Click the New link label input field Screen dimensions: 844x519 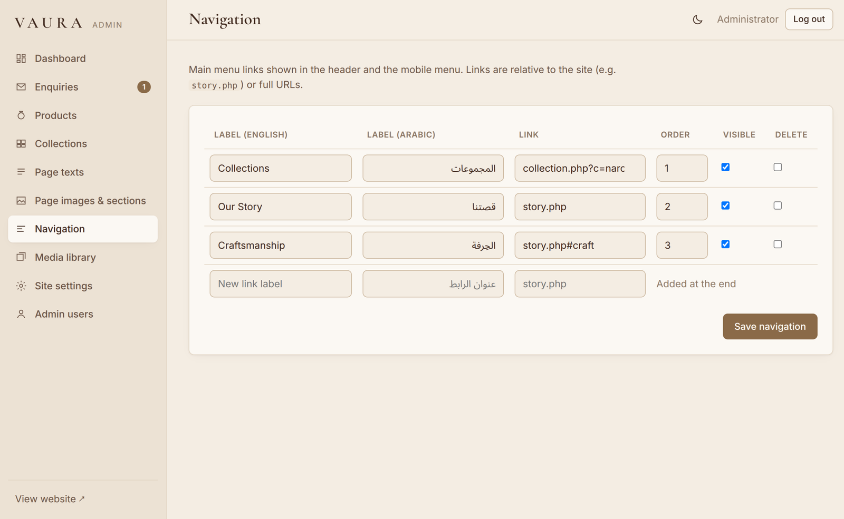point(281,284)
